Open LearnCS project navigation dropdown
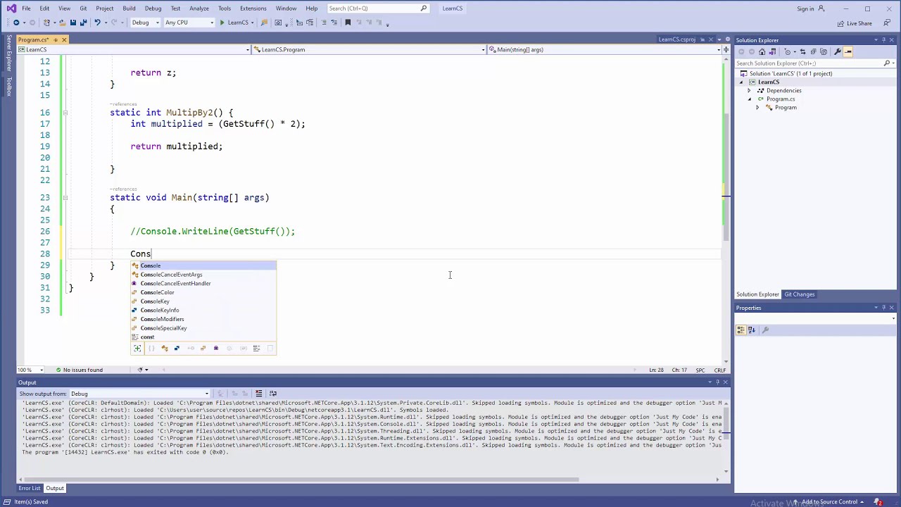This screenshot has height=507, width=901. (x=247, y=49)
